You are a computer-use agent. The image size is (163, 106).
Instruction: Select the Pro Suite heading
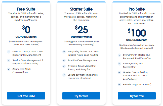[137, 9]
